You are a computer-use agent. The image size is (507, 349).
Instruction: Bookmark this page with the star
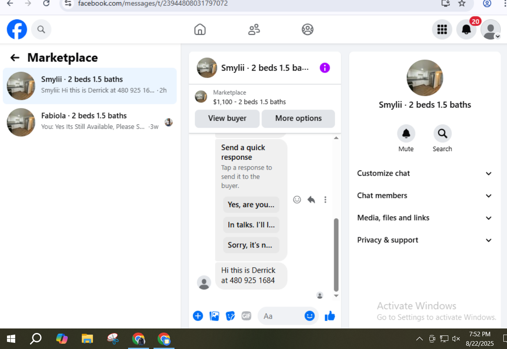462,3
